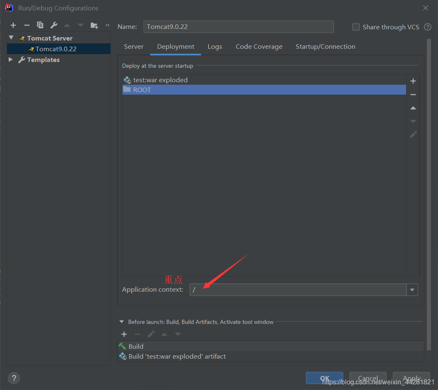Open the Startup/Connection tab
The image size is (438, 390).
coord(325,47)
